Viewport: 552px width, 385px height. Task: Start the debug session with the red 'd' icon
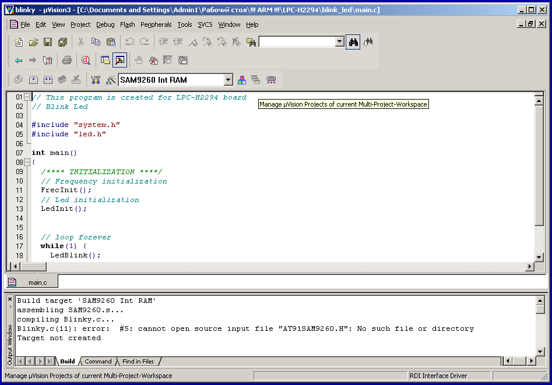point(86,60)
